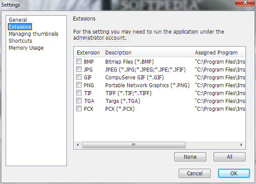The height and width of the screenshot is (184, 256).
Task: Check the TGA extension box
Action: point(79,101)
